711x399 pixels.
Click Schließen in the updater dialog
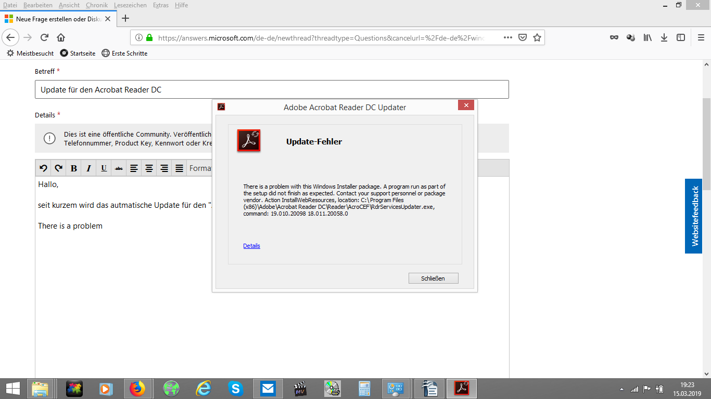point(433,278)
